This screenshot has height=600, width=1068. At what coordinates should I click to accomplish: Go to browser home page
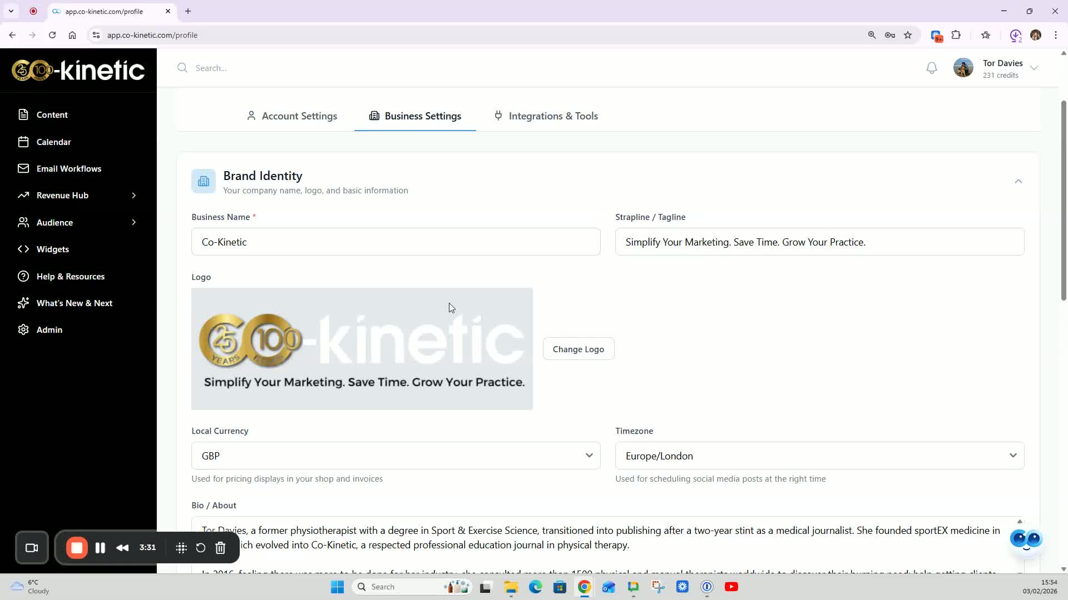[x=72, y=35]
